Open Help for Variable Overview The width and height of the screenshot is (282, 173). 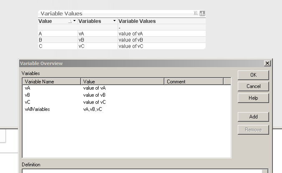pos(253,98)
